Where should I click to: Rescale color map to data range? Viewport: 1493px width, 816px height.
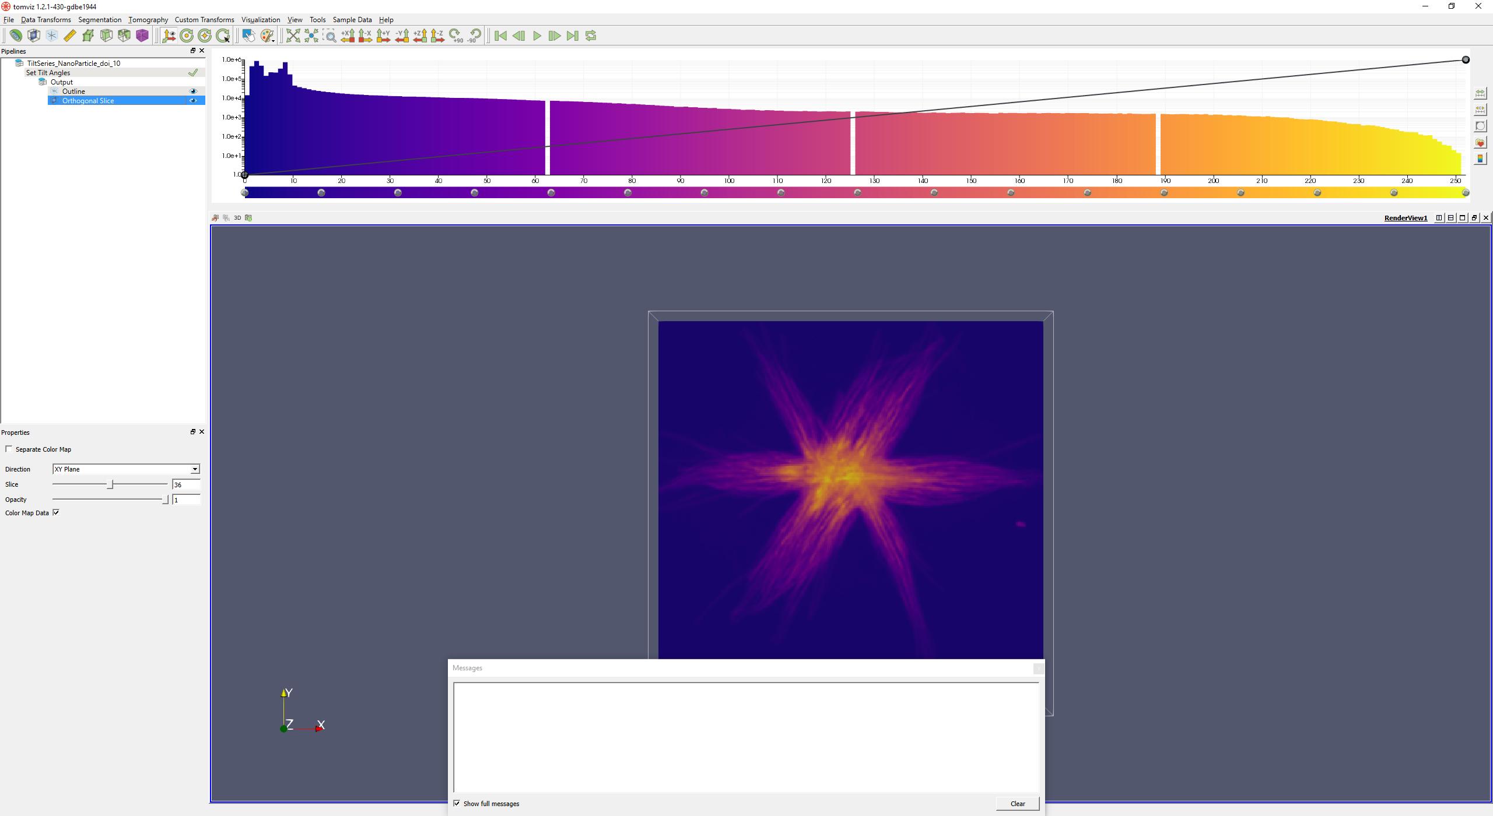coord(1481,93)
